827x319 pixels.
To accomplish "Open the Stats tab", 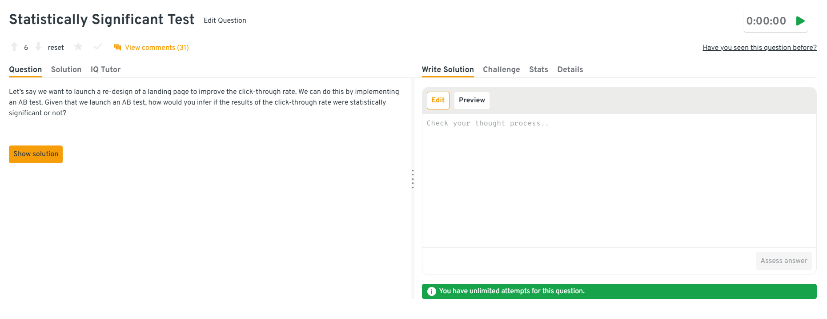I will point(538,69).
